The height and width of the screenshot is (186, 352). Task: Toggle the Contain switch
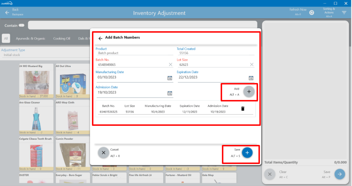pyautogui.click(x=21, y=25)
